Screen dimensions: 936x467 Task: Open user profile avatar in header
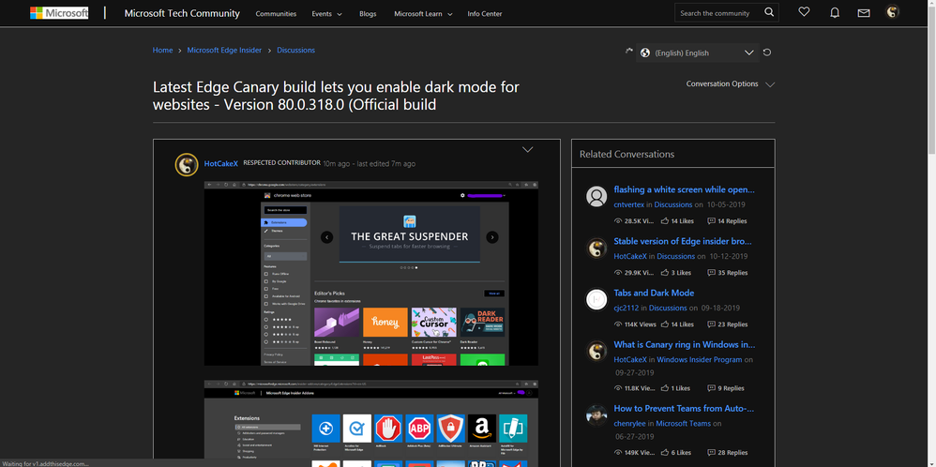click(x=893, y=12)
